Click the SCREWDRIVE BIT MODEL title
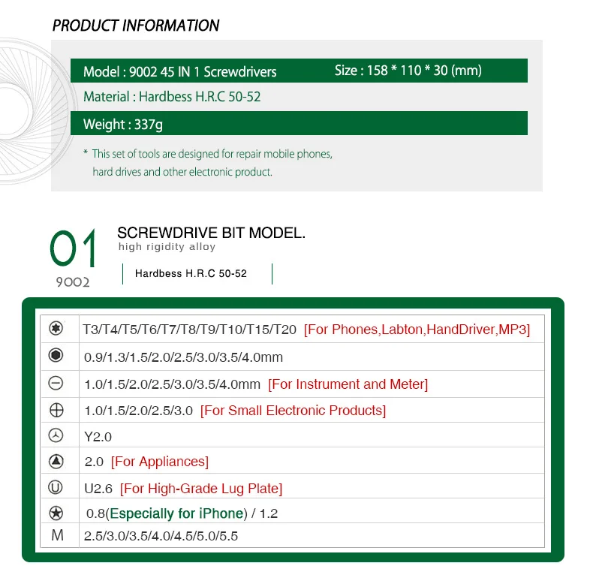 [x=211, y=233]
